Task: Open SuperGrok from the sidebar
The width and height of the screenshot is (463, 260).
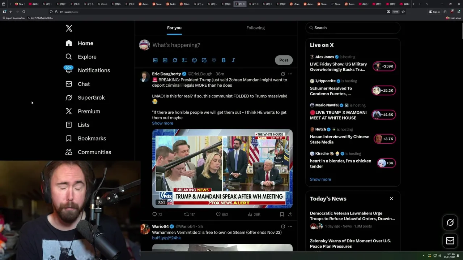Action: (x=85, y=97)
